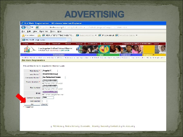Click the browser Forward arrow button

28,27
